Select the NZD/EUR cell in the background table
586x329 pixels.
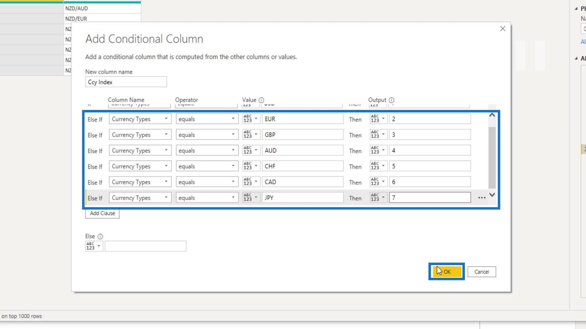[102, 19]
